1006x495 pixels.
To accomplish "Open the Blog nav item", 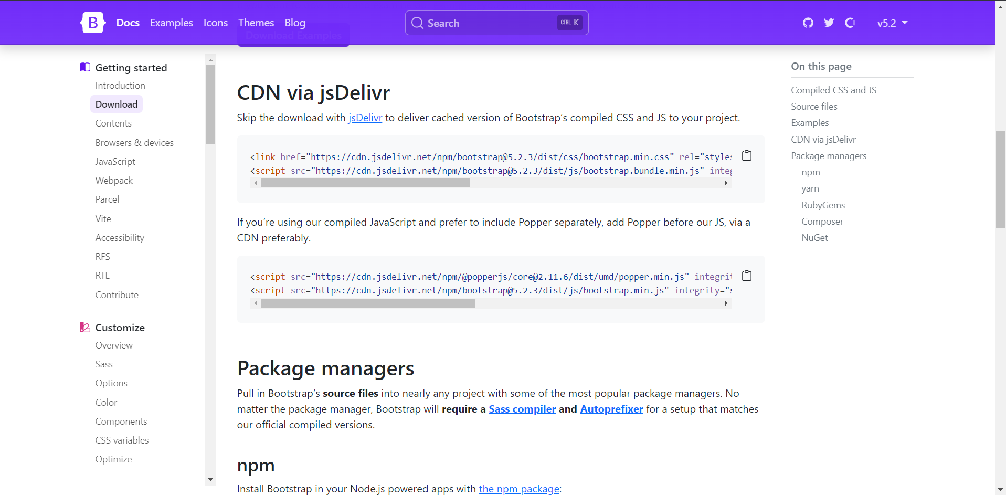I will [295, 23].
